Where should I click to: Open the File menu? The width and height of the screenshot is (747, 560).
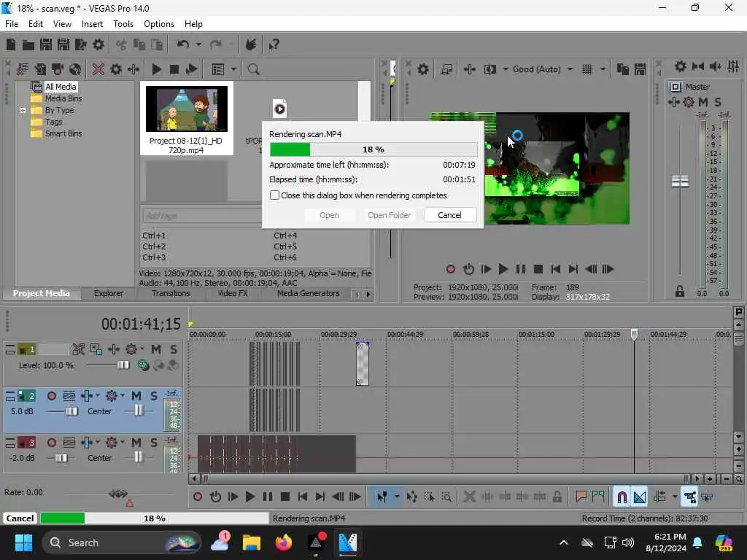click(x=12, y=24)
